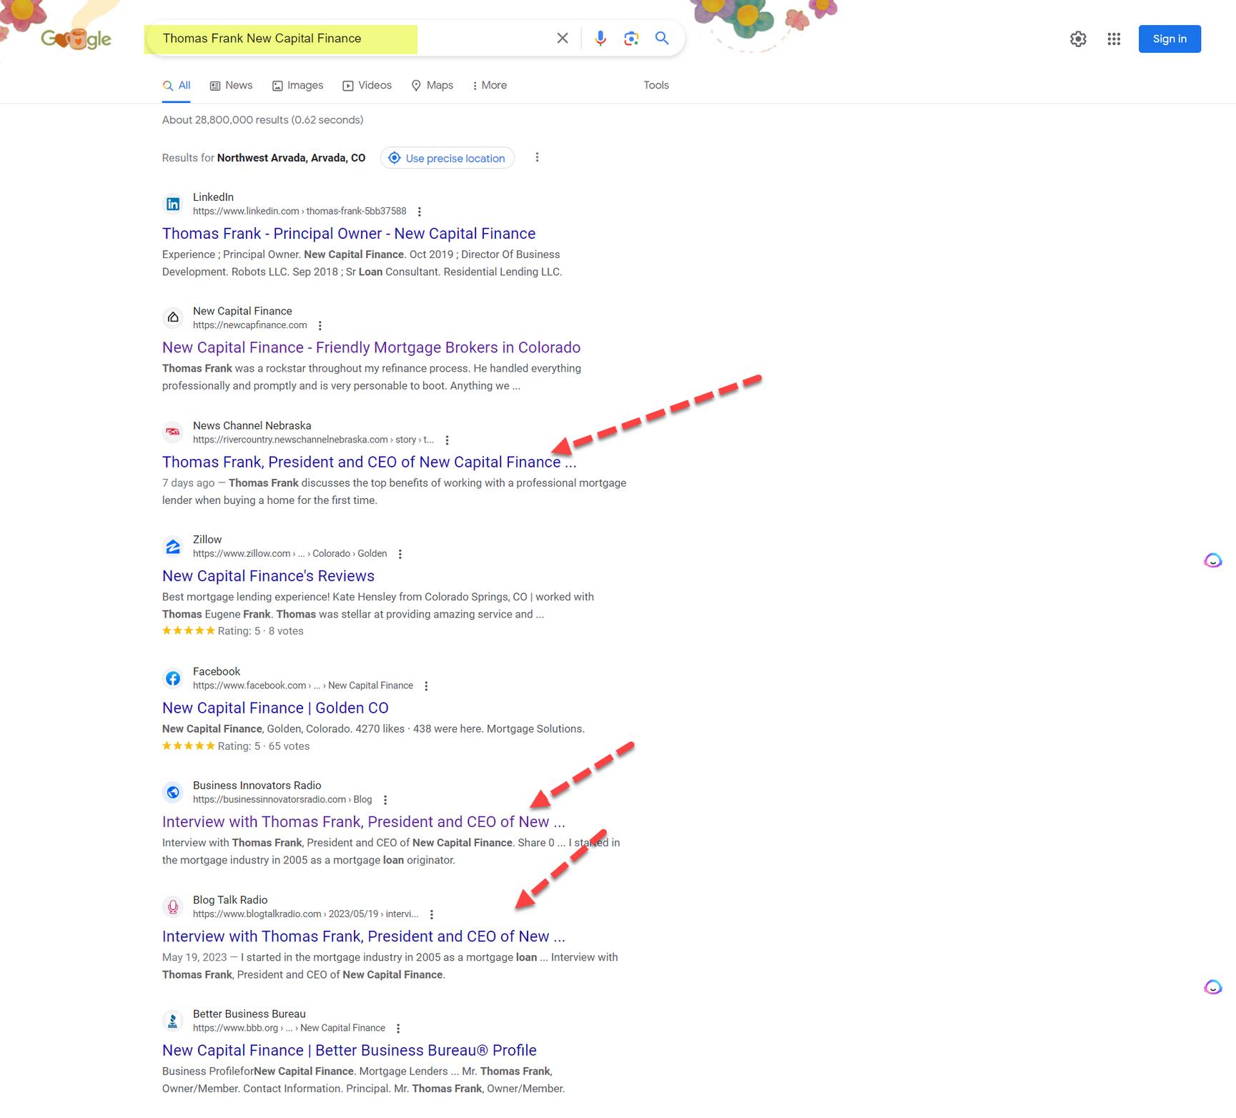This screenshot has height=1118, width=1236.
Task: Click the Facebook favicon
Action: coord(173,678)
